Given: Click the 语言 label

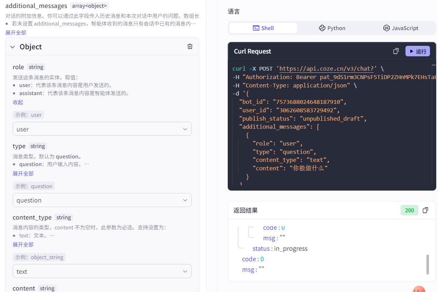Looking at the screenshot, I should [234, 12].
